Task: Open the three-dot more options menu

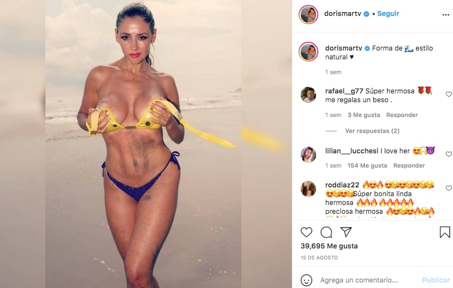Action: (x=445, y=15)
